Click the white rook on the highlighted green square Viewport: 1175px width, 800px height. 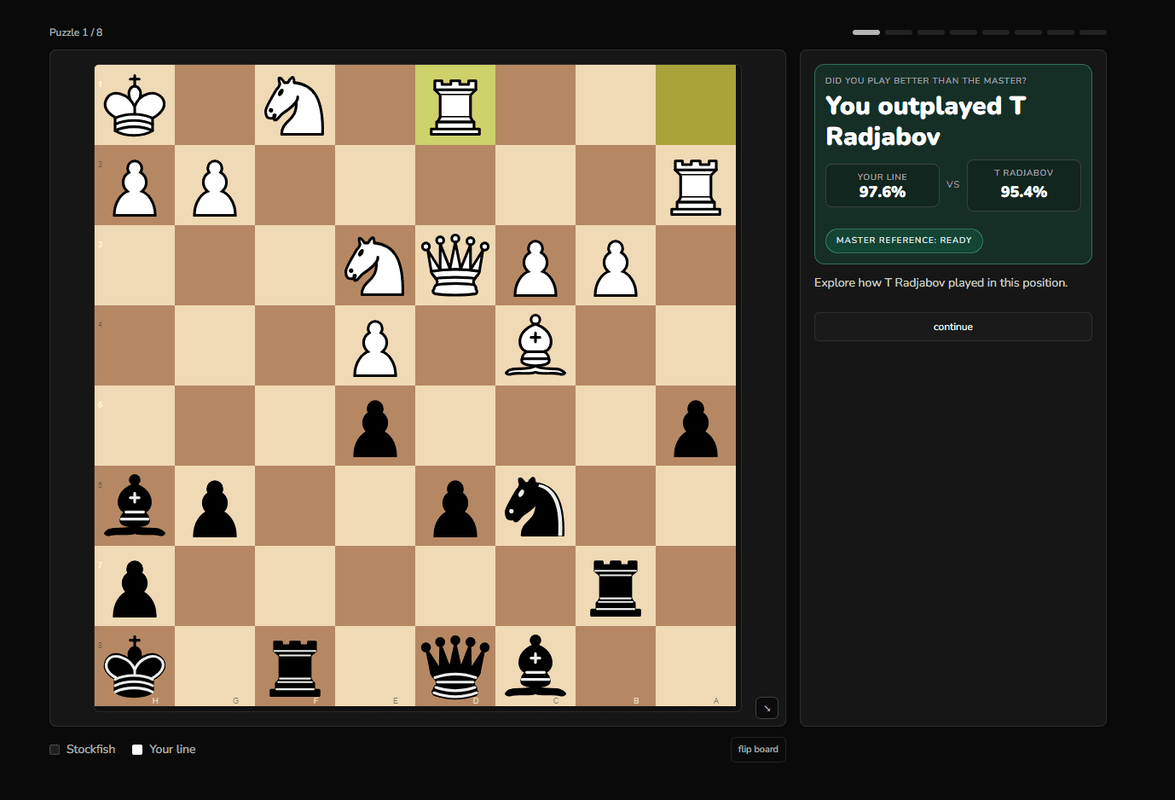[x=455, y=104]
